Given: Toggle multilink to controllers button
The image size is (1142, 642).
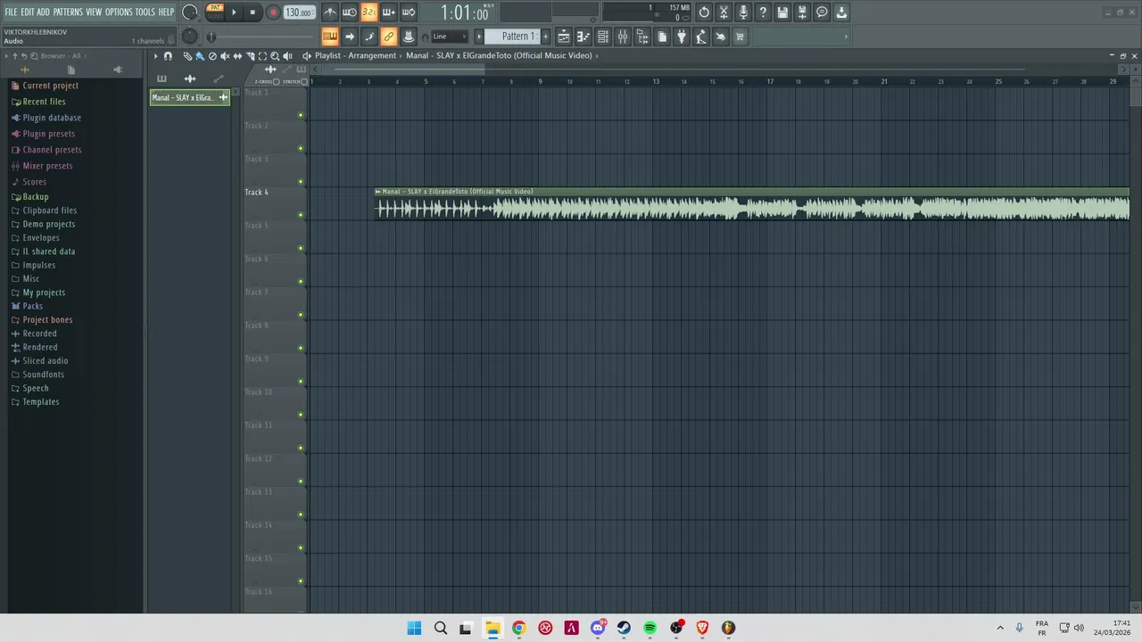Looking at the screenshot, I should pyautogui.click(x=409, y=37).
